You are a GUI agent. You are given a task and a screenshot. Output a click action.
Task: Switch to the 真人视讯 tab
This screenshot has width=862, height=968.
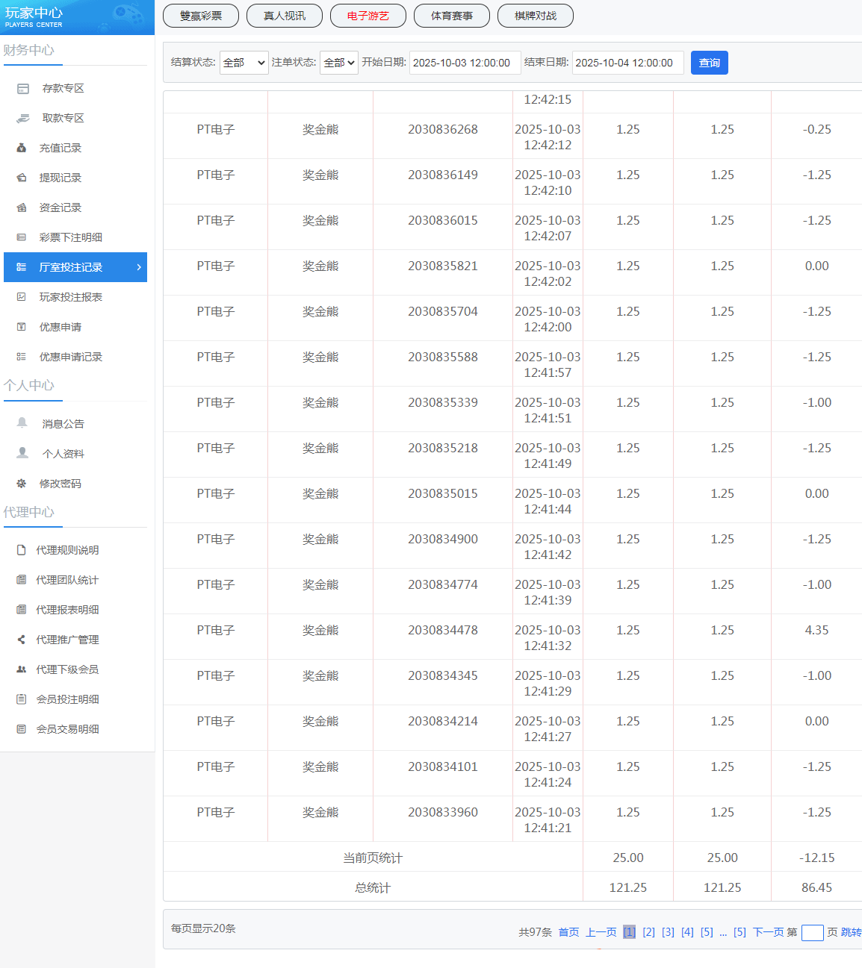[x=285, y=16]
